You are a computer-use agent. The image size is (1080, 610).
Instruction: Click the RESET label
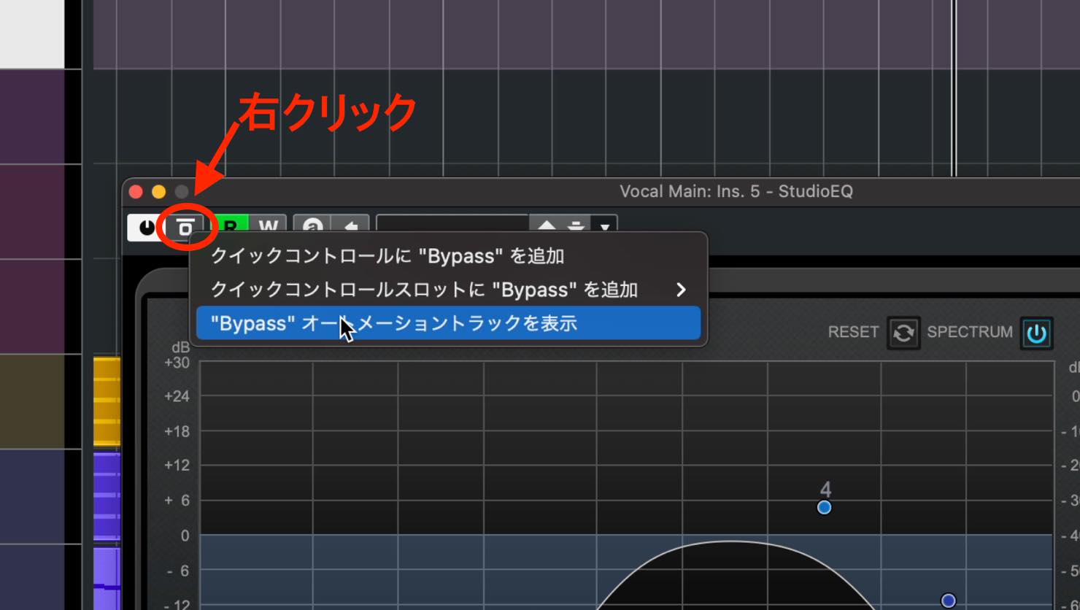coord(853,332)
